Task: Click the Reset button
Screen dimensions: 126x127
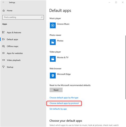Action: point(56,90)
